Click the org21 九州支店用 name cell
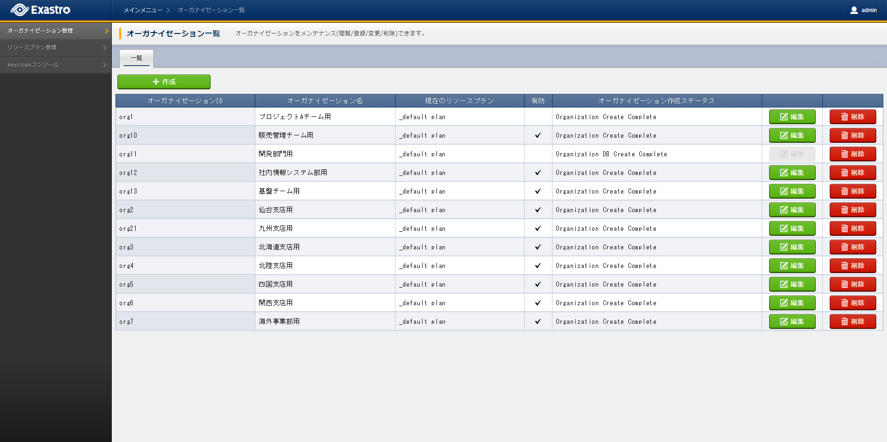887x442 pixels. pyautogui.click(x=276, y=228)
